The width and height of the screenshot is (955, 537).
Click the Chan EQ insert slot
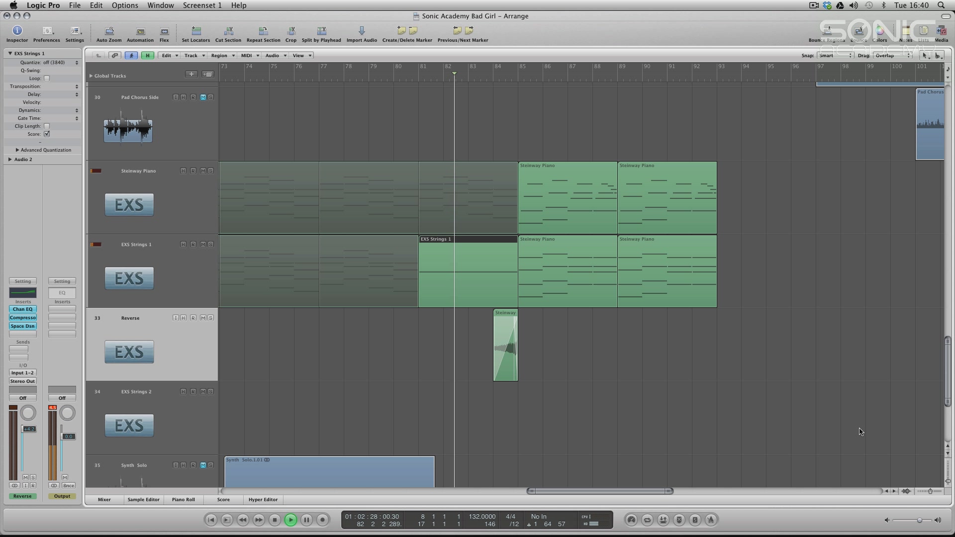point(23,309)
